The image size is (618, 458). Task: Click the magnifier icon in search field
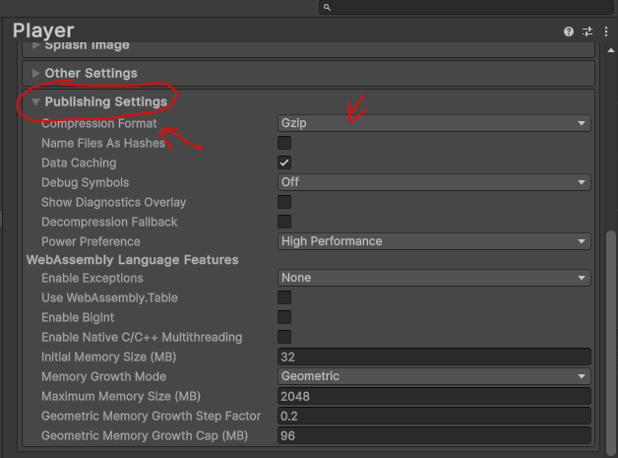pyautogui.click(x=327, y=7)
